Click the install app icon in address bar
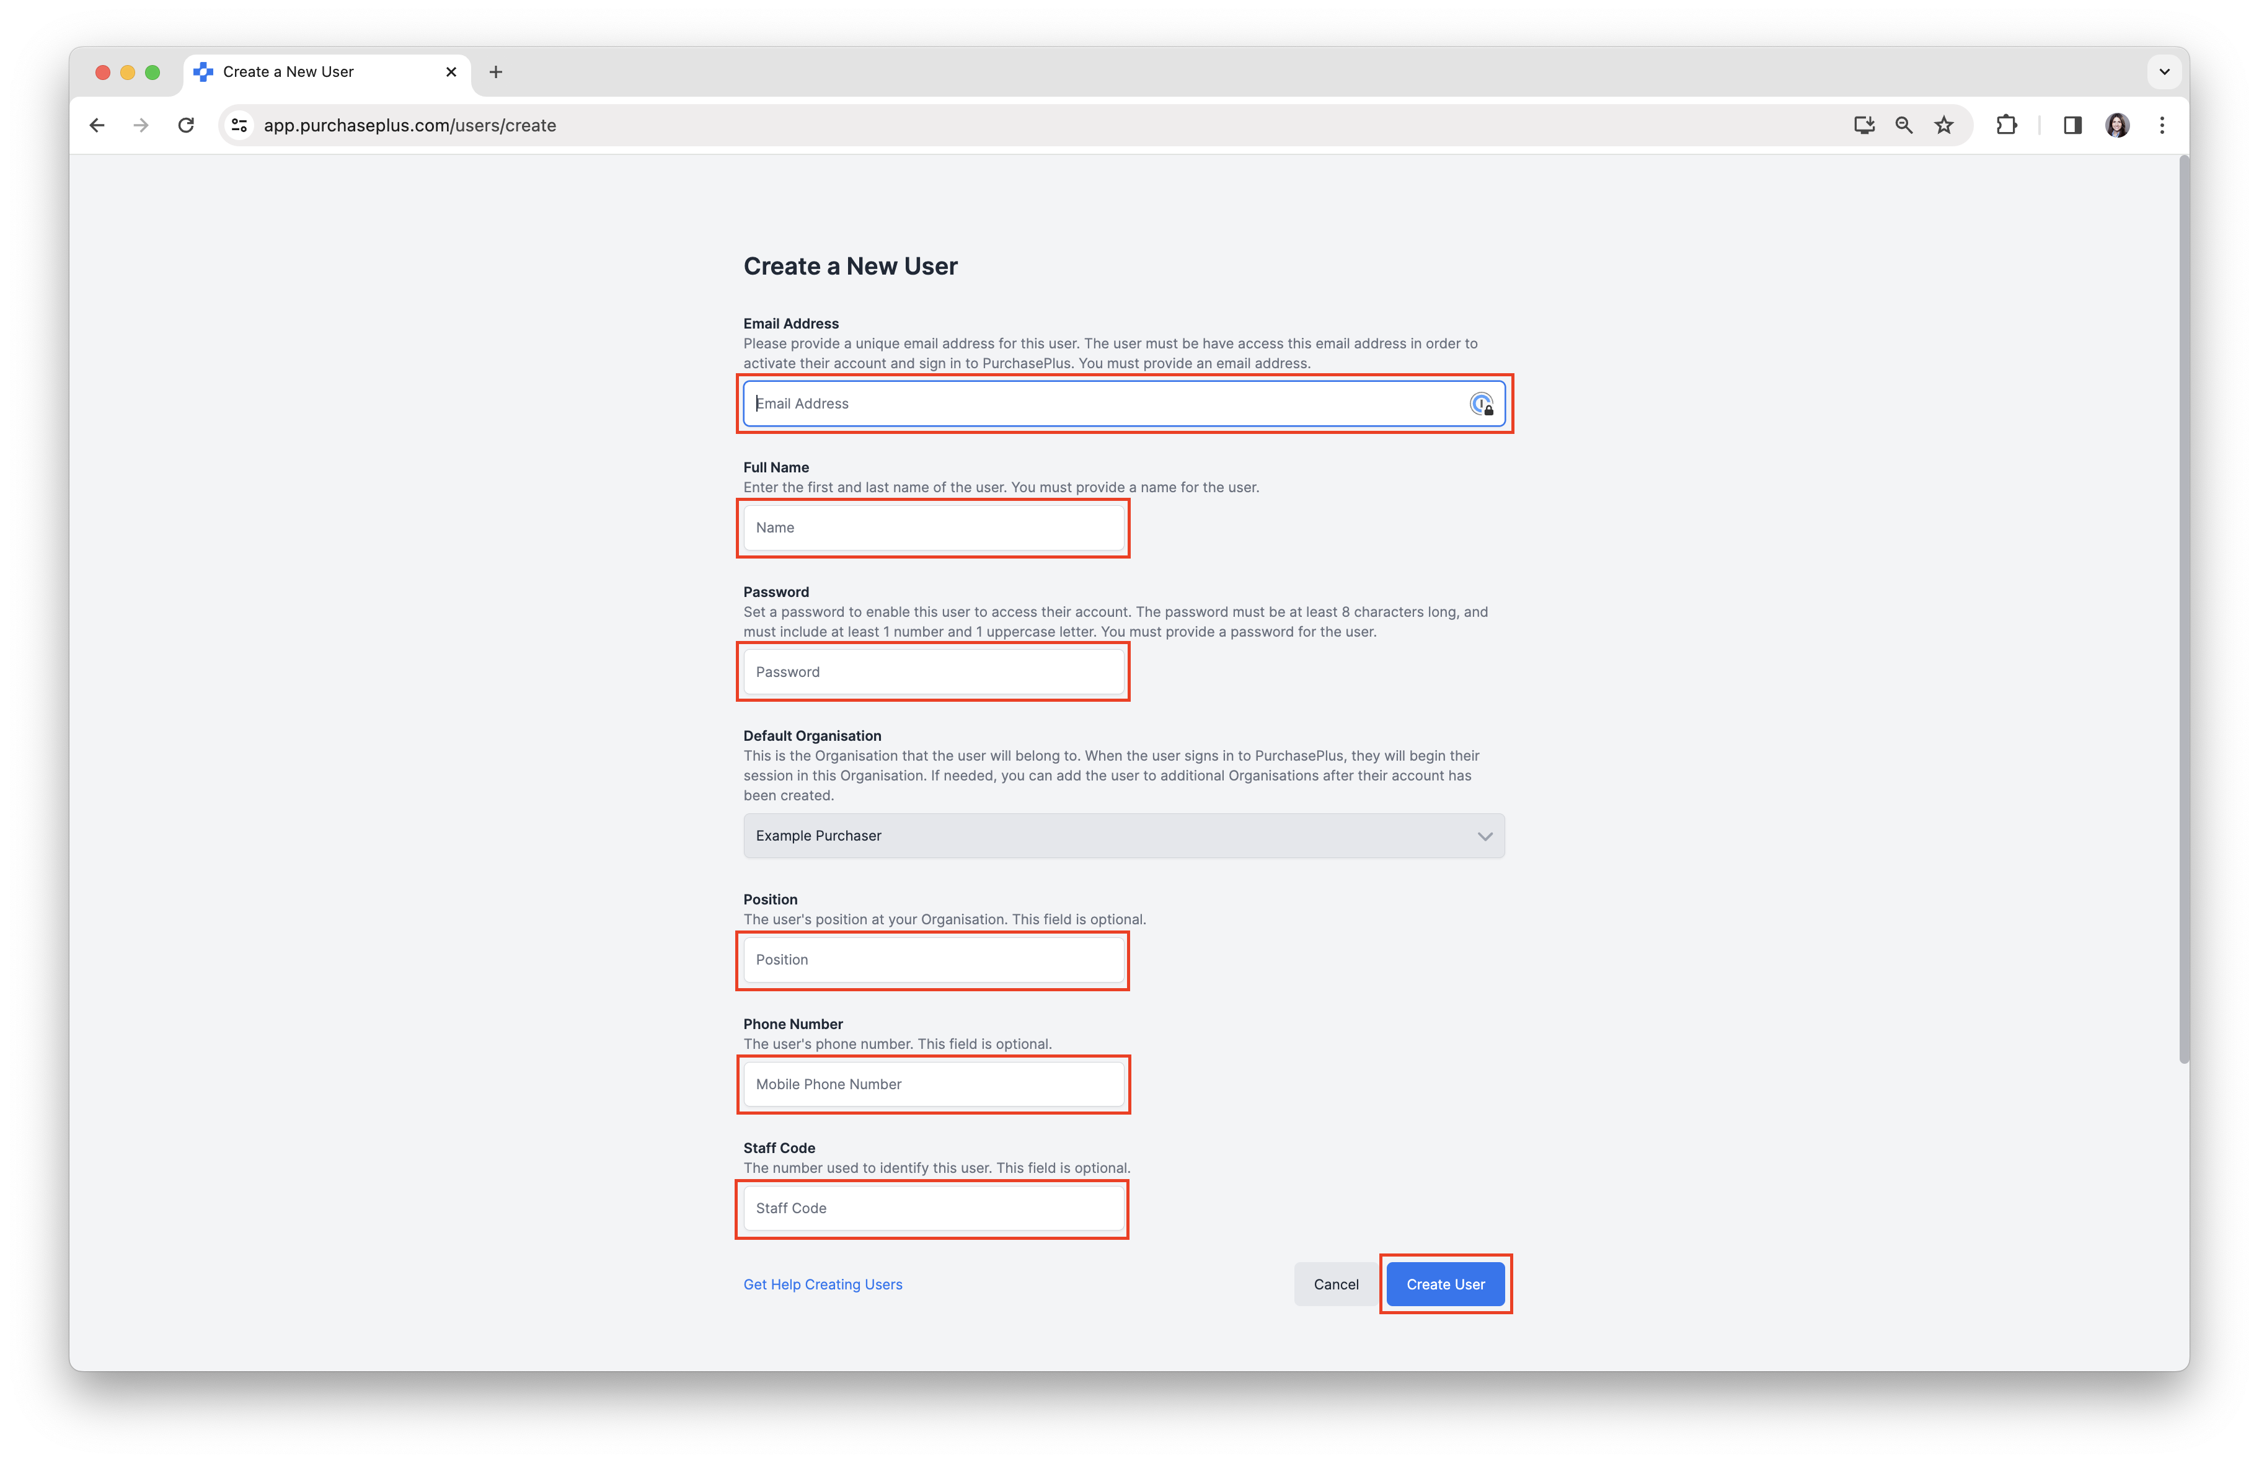 [x=1863, y=125]
